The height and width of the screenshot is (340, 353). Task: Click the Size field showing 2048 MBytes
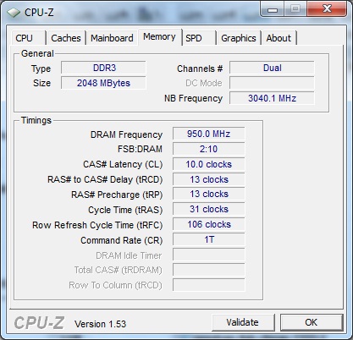coord(103,83)
